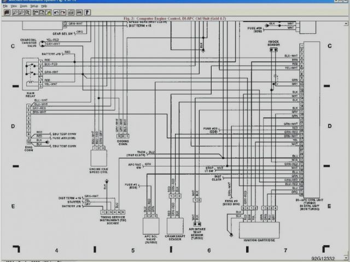The height and width of the screenshot is (262, 350).
Task: Click the vertical scrollbar up arrow
Action: (x=347, y=21)
